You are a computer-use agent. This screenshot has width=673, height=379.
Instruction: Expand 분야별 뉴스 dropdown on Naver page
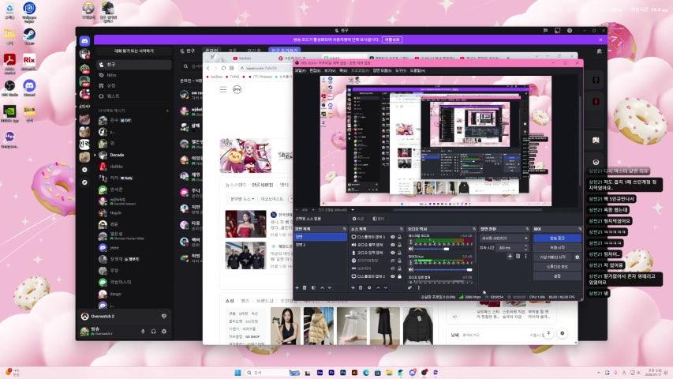point(242,199)
